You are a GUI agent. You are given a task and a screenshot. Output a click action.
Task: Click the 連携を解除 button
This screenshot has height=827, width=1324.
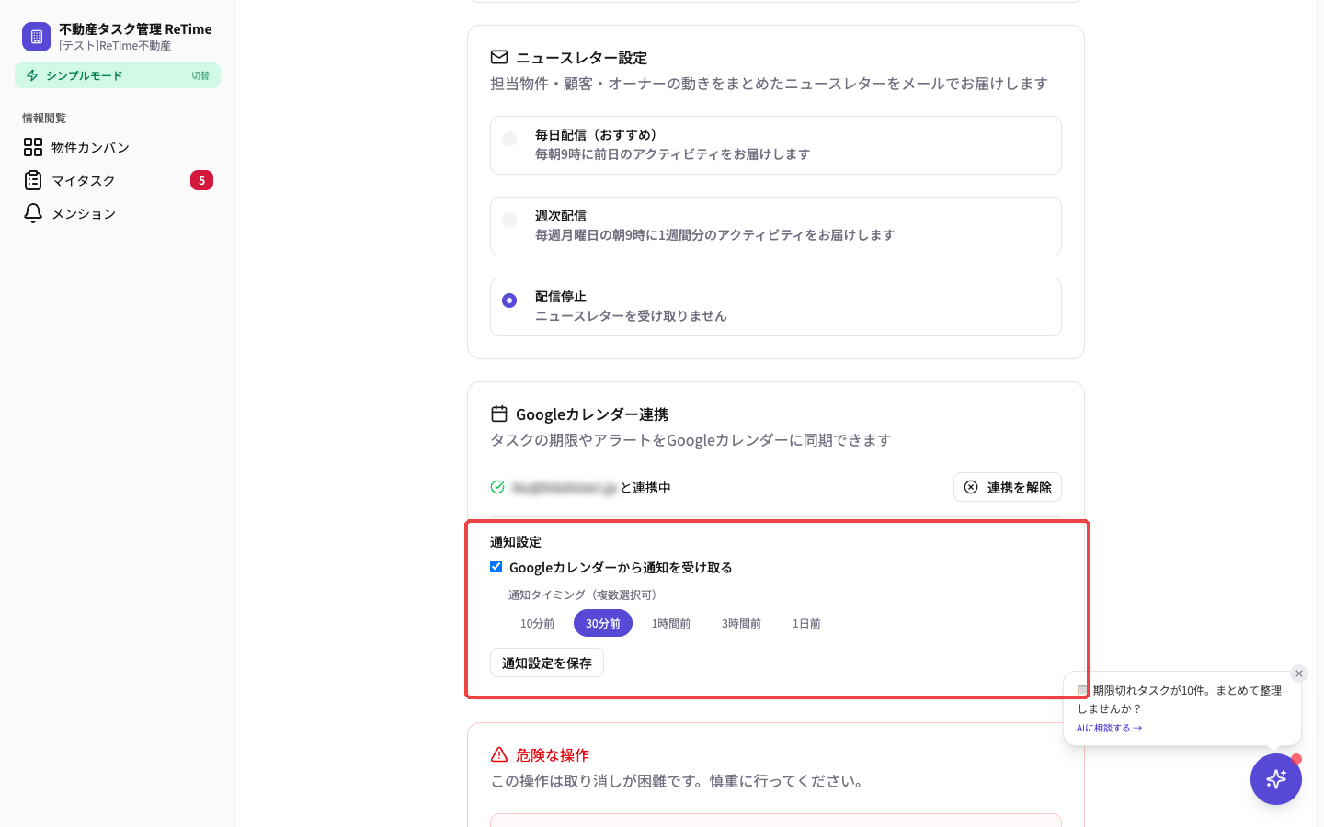pos(1008,487)
